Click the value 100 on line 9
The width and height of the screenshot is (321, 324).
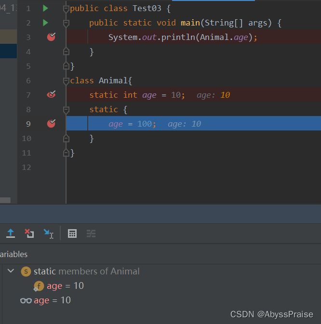tap(145, 124)
